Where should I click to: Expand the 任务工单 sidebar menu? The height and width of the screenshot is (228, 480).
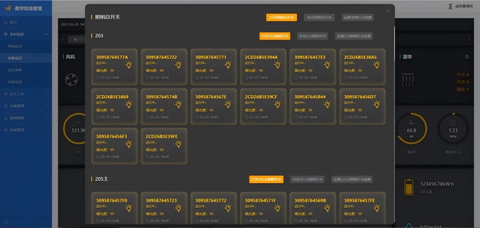[26, 94]
